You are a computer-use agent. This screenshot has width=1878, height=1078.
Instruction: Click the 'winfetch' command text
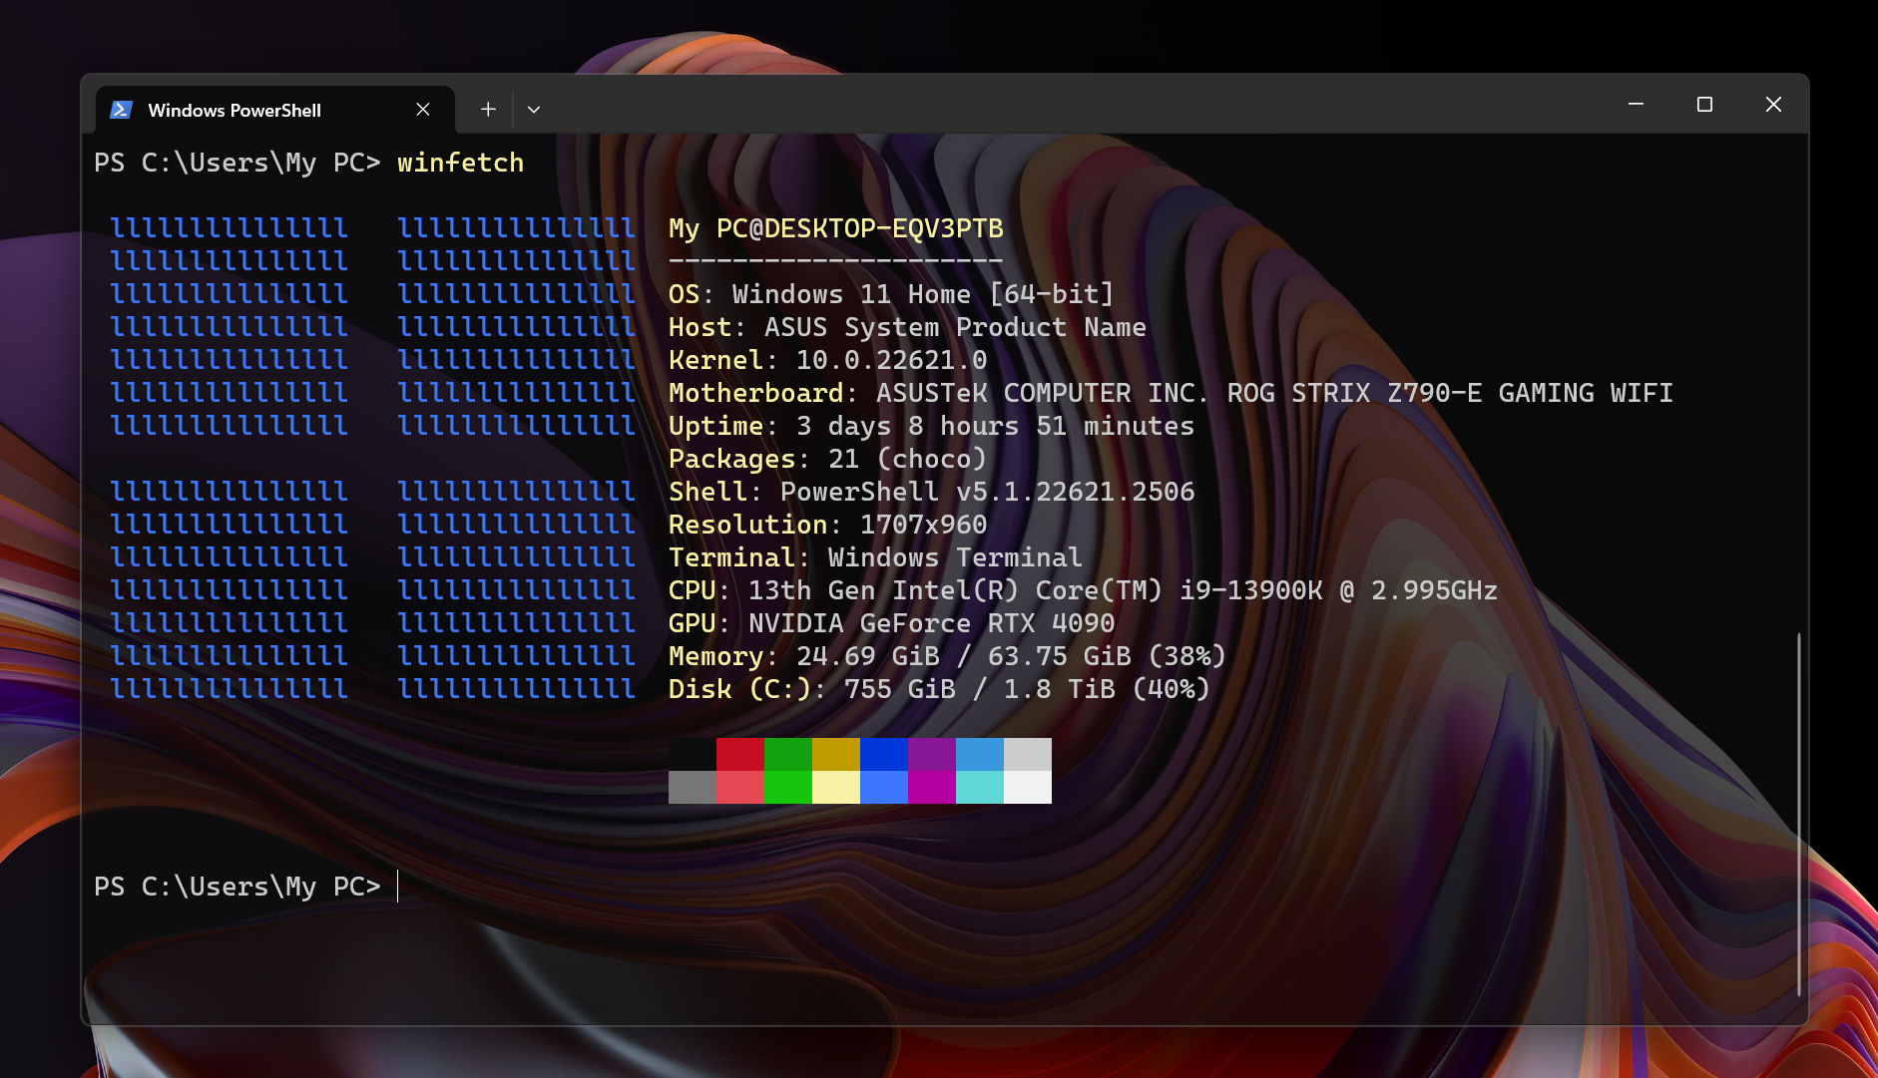460,163
